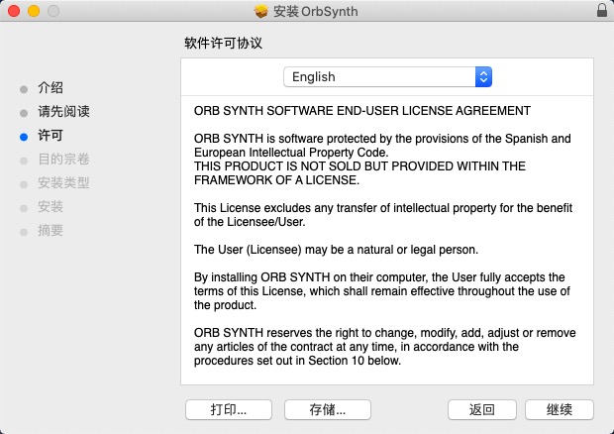
Task: Select the 摘要 step in sidebar
Action: (51, 230)
